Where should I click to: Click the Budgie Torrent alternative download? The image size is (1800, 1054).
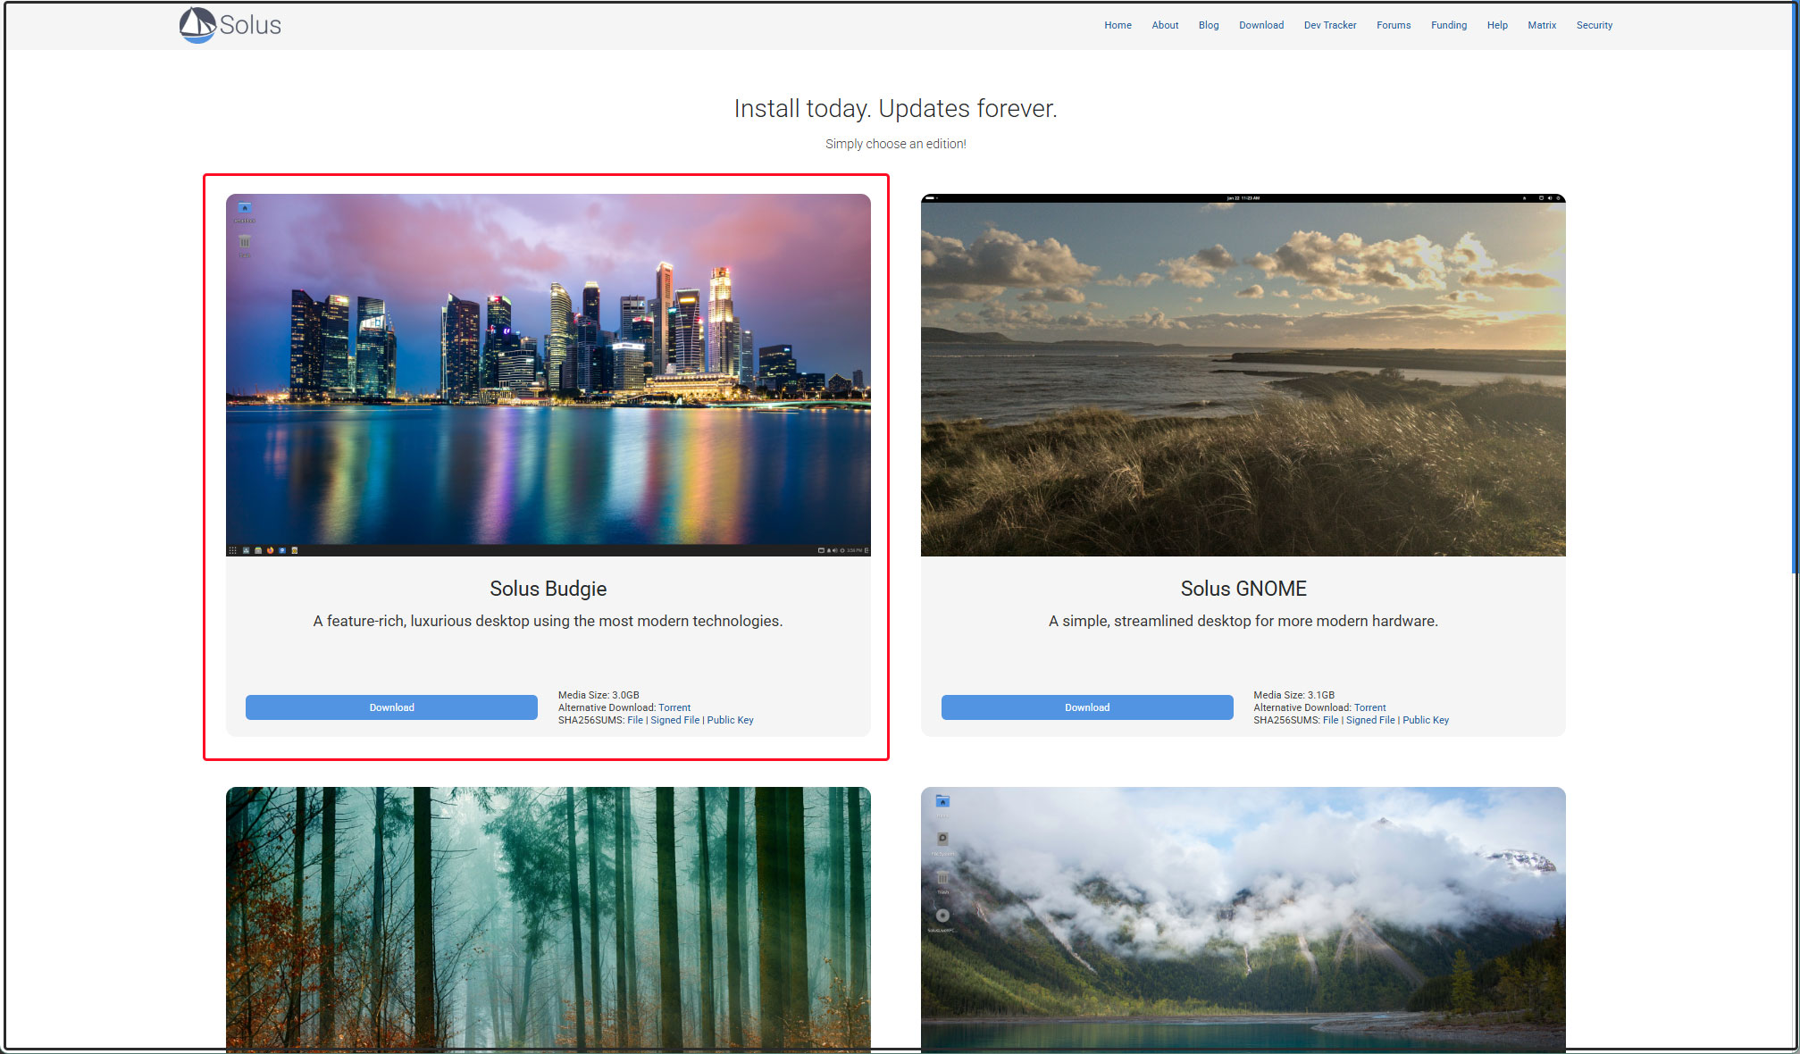pyautogui.click(x=674, y=707)
